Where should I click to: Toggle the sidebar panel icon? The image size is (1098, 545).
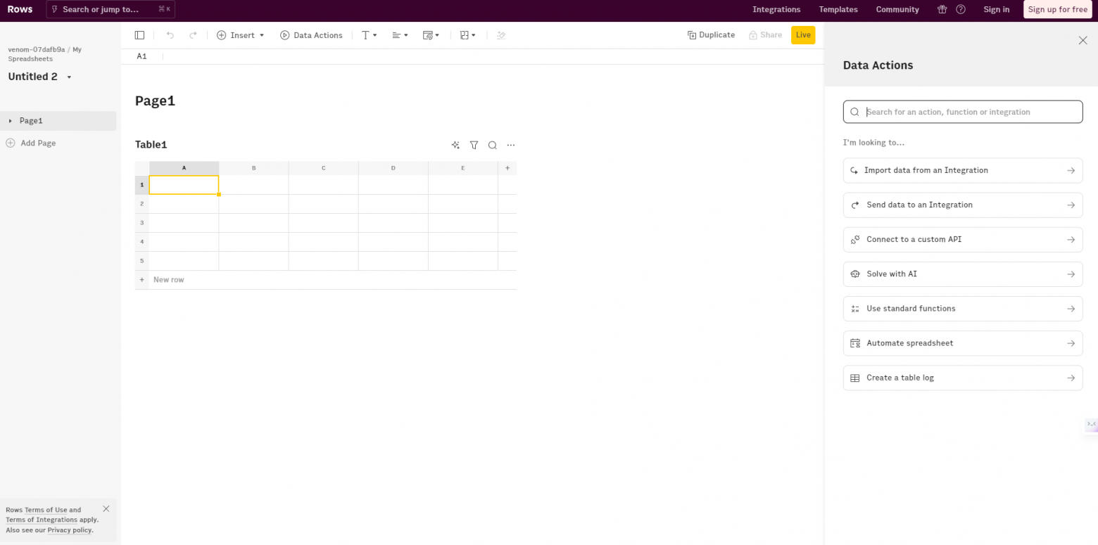tap(139, 35)
